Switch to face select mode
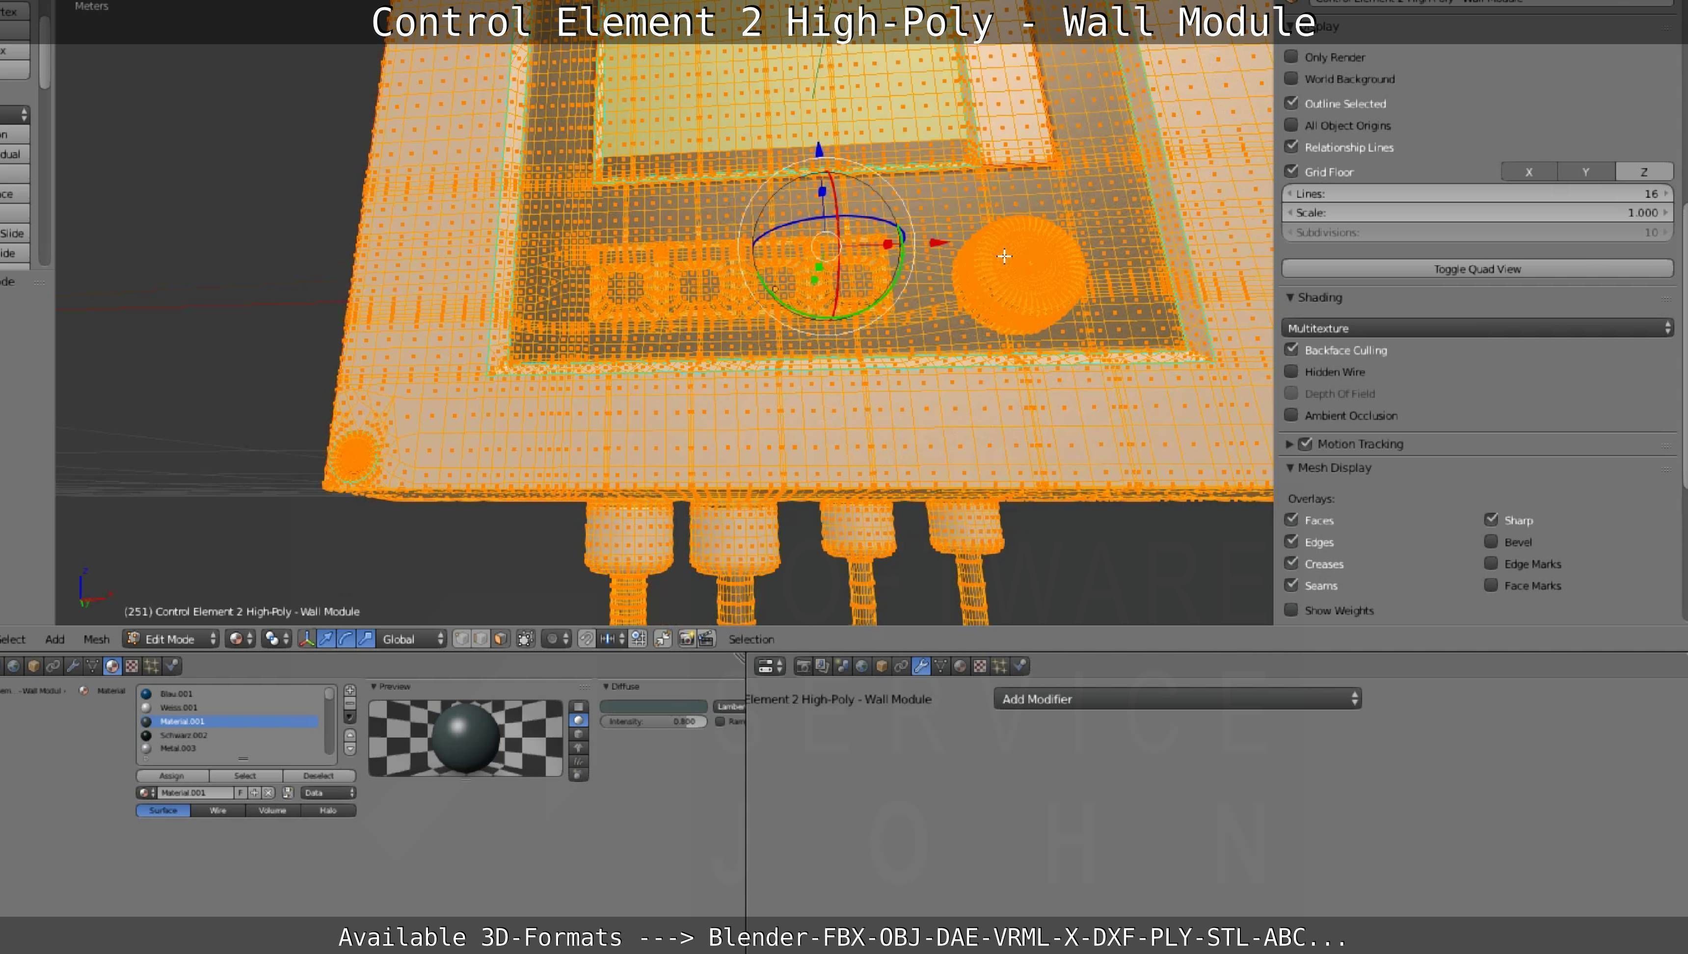Viewport: 1688px width, 954px height. [501, 639]
